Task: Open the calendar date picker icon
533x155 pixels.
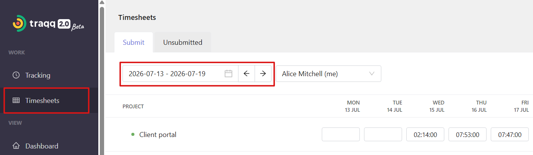Action: (228, 74)
